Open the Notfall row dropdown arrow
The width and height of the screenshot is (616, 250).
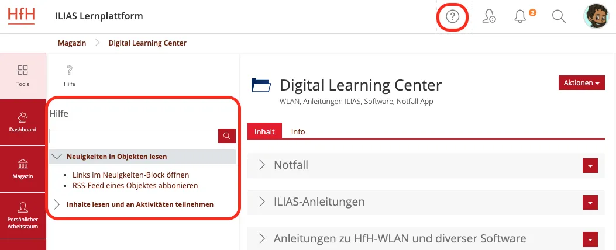pyautogui.click(x=590, y=166)
